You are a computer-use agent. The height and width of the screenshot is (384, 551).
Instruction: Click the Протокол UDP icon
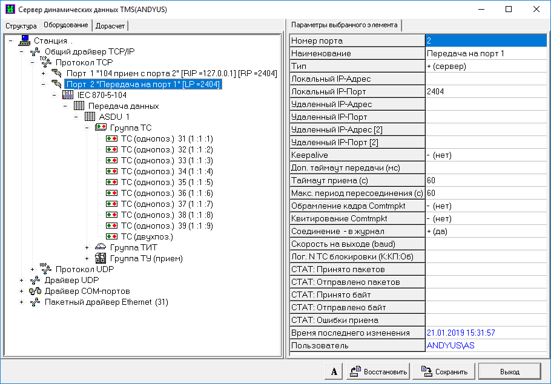(x=46, y=268)
